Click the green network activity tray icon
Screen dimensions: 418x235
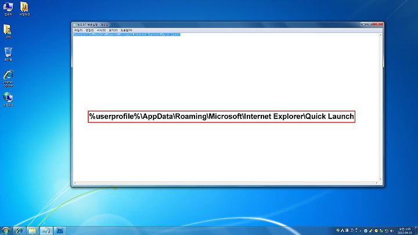[x=381, y=231]
